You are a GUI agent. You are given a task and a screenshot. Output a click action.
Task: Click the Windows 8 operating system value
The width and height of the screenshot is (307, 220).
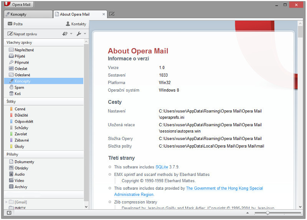(169, 90)
